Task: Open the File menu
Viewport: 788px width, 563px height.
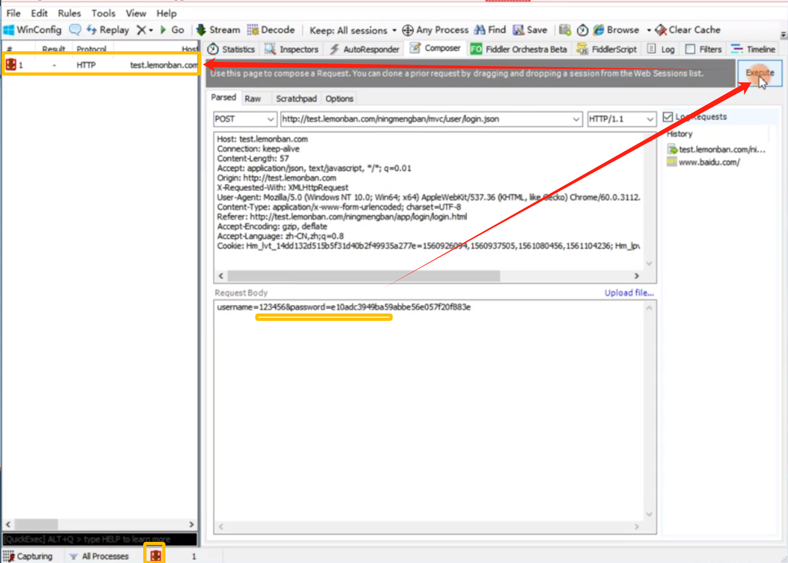Action: click(13, 13)
